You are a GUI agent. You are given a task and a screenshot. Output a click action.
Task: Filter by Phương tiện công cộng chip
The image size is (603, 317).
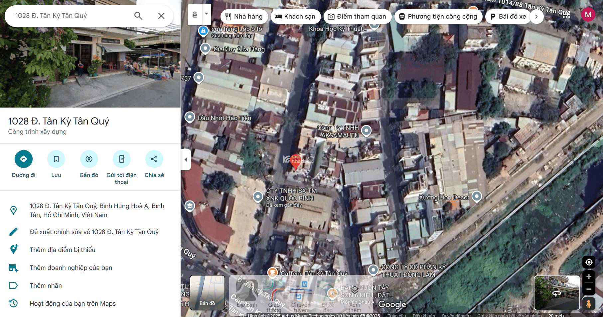point(438,16)
